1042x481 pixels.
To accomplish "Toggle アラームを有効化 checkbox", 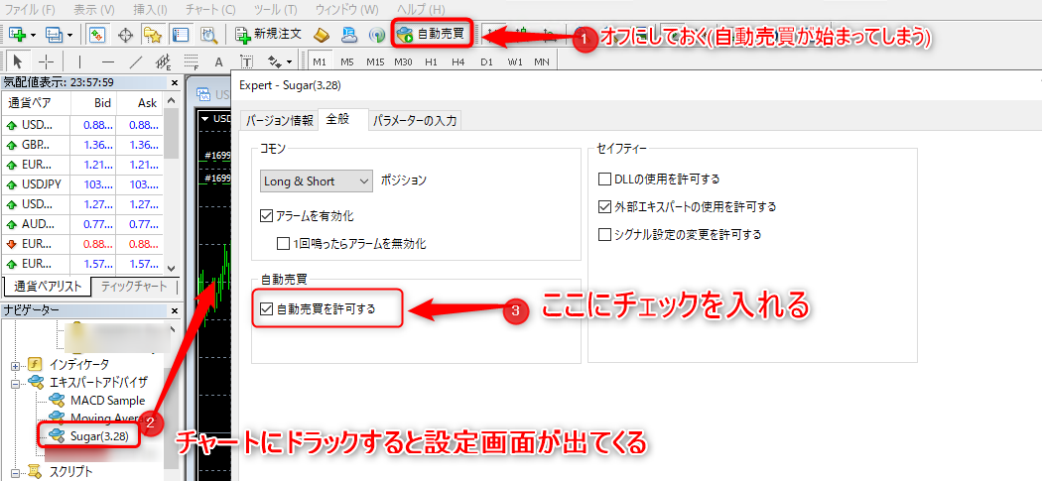I will 266,215.
